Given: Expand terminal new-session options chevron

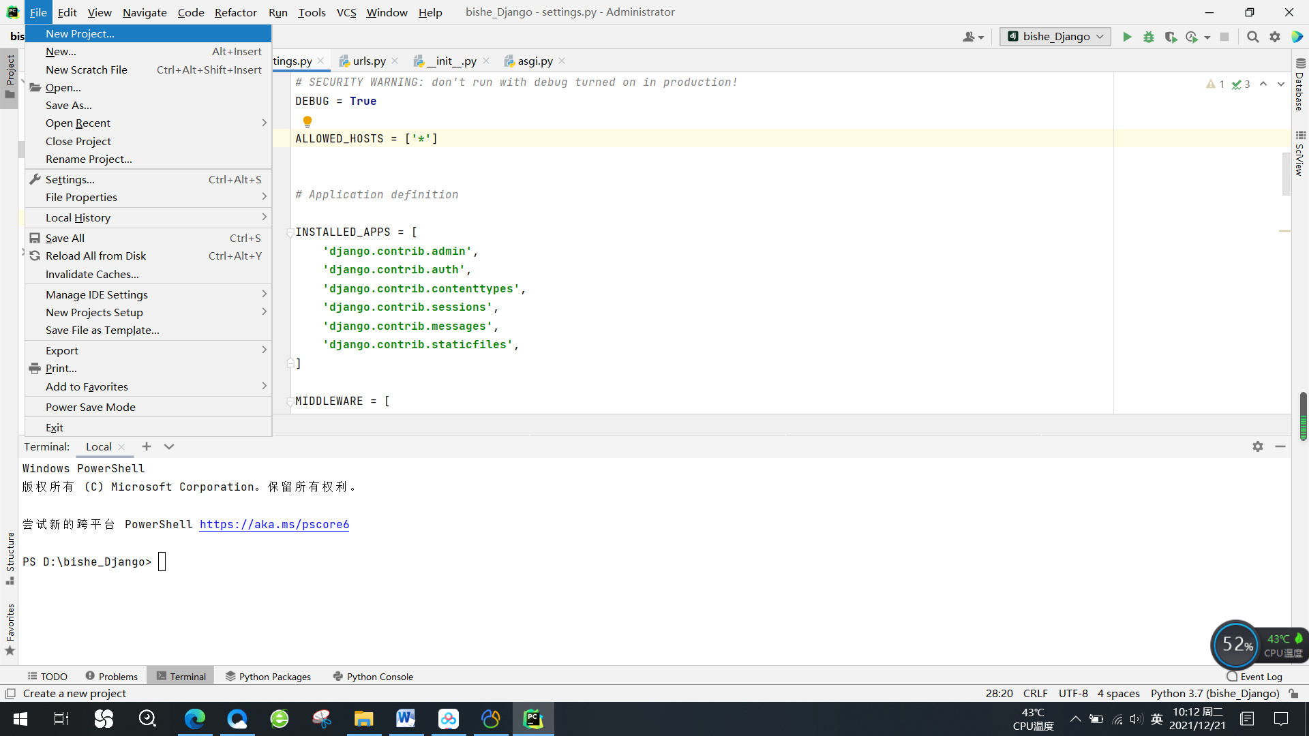Looking at the screenshot, I should pos(169,446).
